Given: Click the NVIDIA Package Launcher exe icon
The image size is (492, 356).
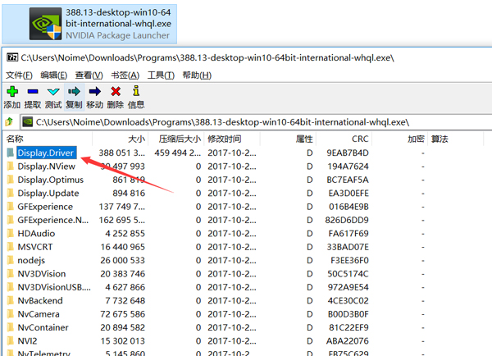Looking at the screenshot, I should [x=45, y=23].
